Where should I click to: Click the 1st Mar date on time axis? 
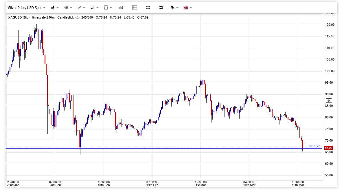point(200,185)
